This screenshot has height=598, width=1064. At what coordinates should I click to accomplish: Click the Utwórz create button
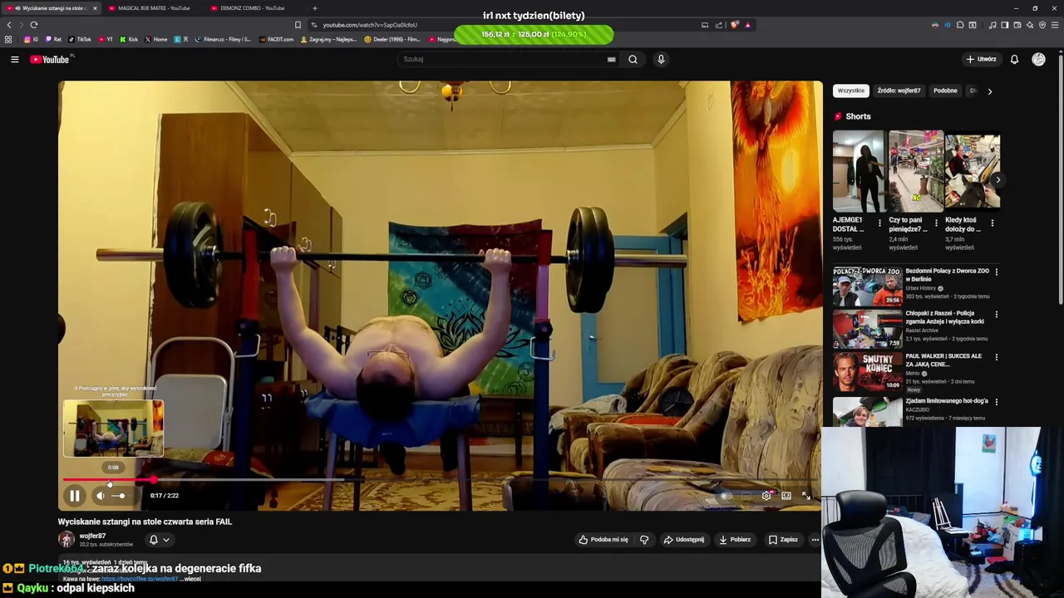tap(981, 59)
